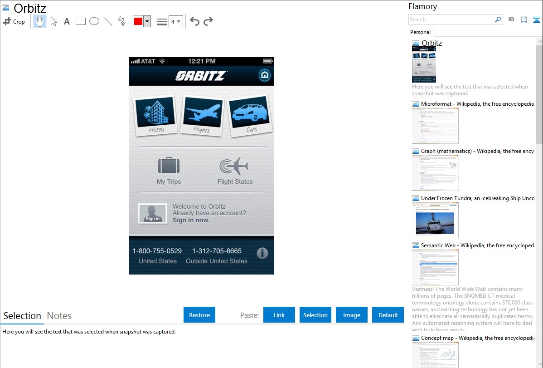Open the line width 4 dropdown
This screenshot has height=368, width=543.
[176, 21]
